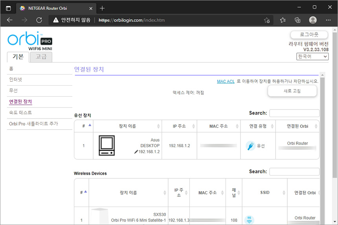Click the page scrollbar down arrow
338x225 pixels.
tap(334, 221)
